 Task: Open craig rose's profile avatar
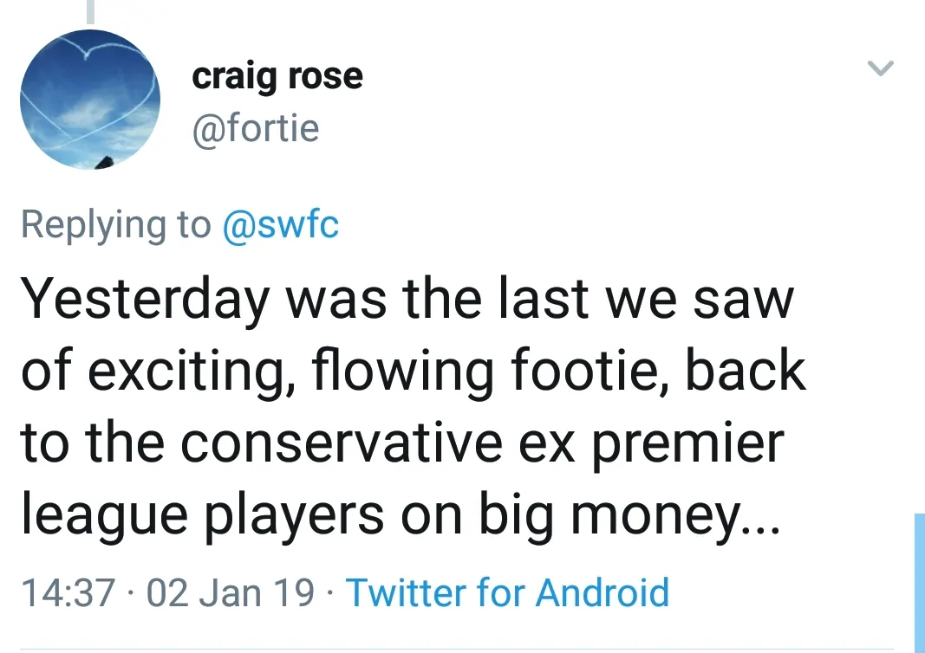point(90,99)
